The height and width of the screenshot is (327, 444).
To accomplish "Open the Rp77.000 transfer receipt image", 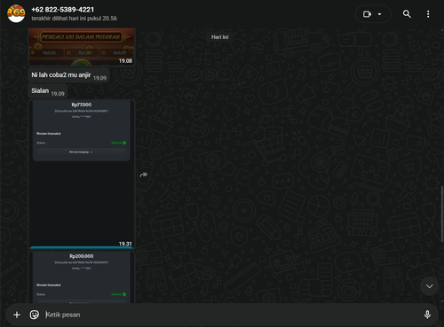I will point(82,174).
